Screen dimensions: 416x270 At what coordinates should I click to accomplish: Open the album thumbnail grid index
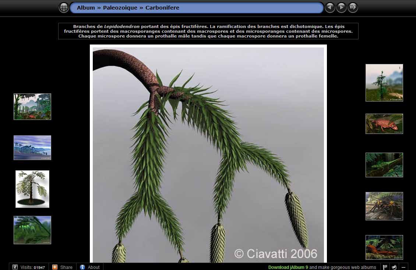click(64, 7)
